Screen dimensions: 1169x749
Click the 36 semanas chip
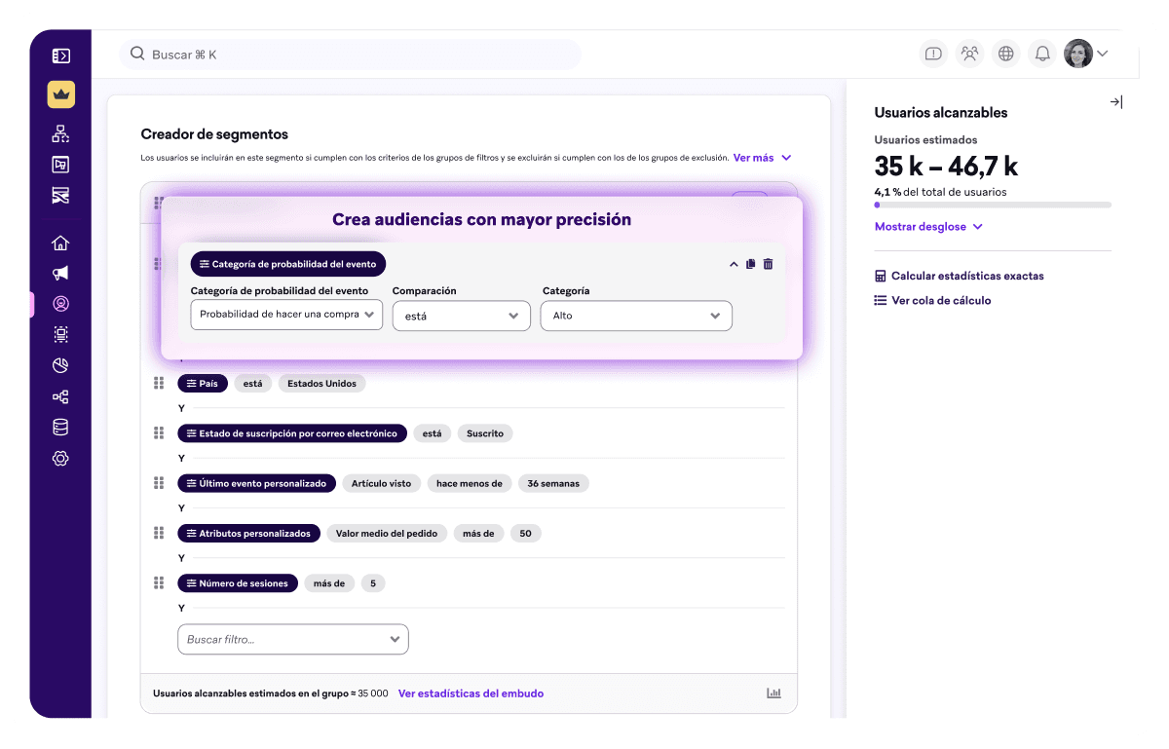pos(553,483)
